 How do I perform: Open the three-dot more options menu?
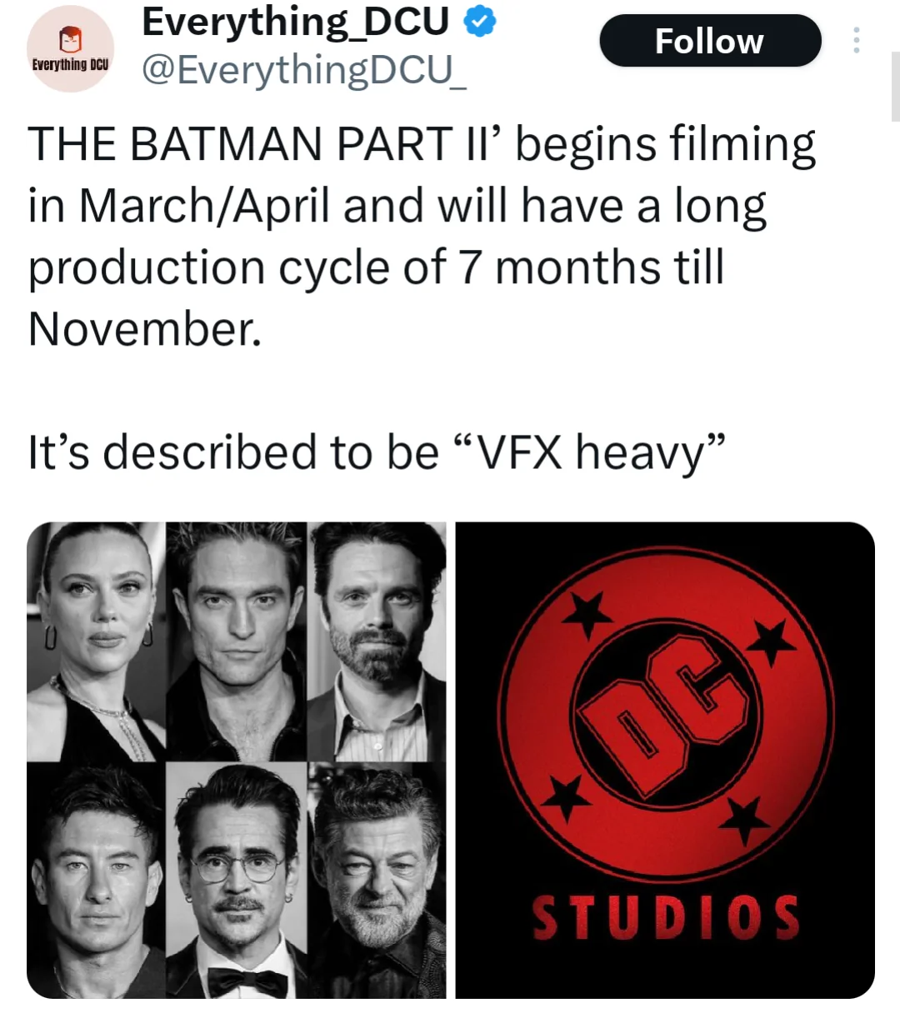pyautogui.click(x=856, y=40)
